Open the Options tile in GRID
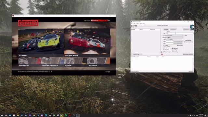 (x=98, y=62)
